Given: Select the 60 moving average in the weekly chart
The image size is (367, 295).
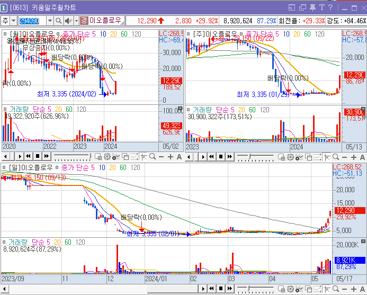Looking at the screenshot, I should click(307, 34).
